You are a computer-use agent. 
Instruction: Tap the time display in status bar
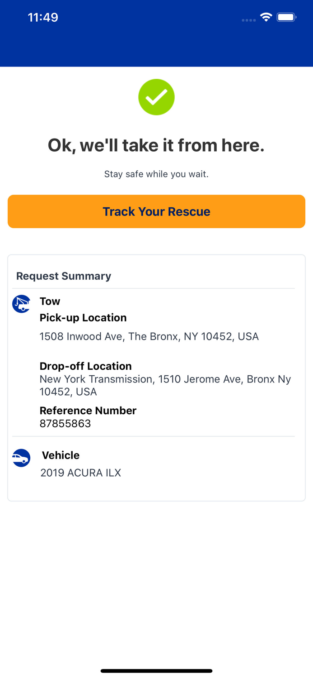[x=43, y=17]
